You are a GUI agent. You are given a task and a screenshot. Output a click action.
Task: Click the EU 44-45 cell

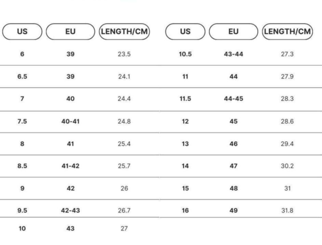tap(233, 99)
